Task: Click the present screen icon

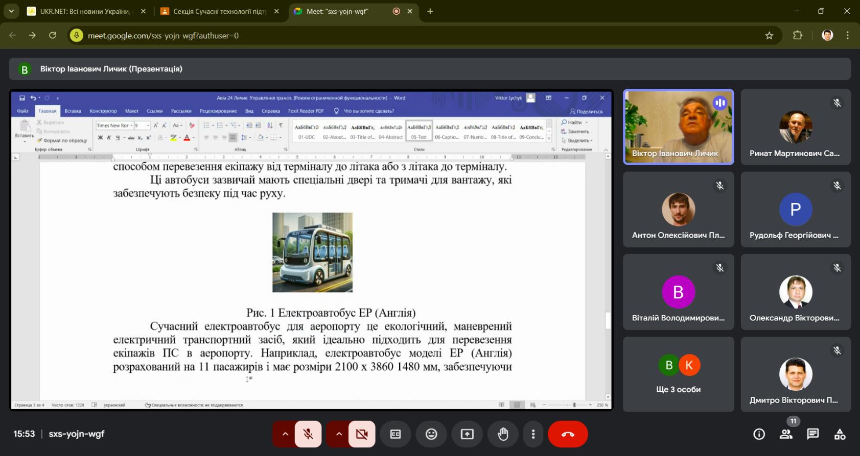Action: coord(467,434)
